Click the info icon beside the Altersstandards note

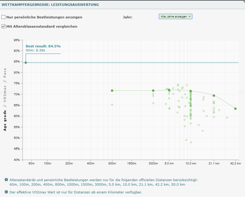tap(6, 180)
